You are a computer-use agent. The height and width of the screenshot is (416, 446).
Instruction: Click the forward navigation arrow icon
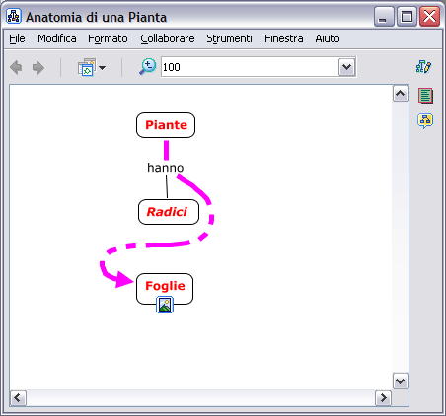click(38, 67)
